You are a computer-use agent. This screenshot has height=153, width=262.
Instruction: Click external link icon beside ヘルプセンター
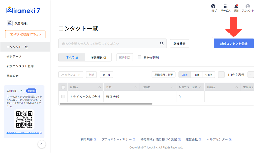click(230, 140)
